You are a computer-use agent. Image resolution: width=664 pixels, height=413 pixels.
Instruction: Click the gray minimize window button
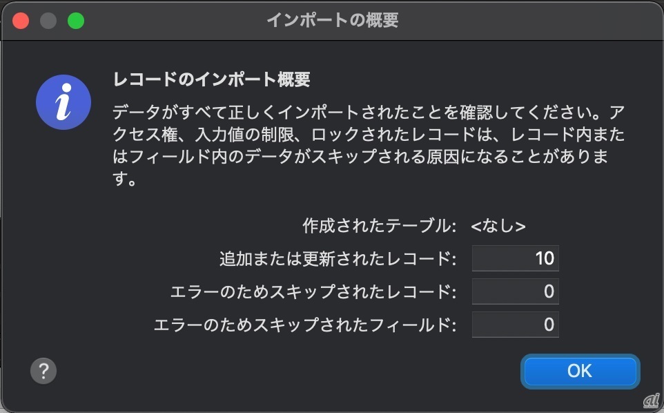click(48, 20)
